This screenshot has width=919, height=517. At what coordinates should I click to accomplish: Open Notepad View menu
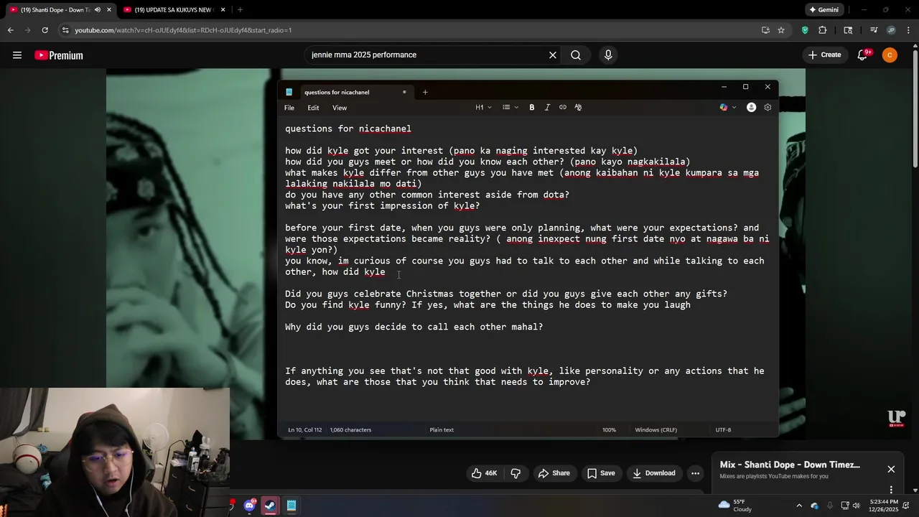[x=340, y=108]
